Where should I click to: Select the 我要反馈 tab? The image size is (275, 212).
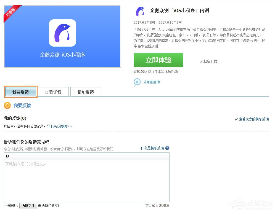click(20, 92)
